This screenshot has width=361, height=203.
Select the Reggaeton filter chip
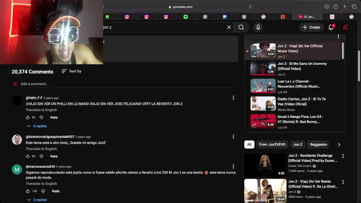point(319,145)
